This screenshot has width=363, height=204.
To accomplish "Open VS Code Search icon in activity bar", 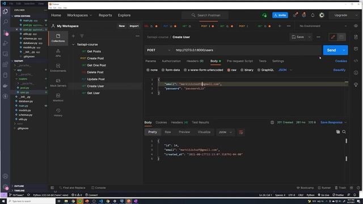I will point(5,22).
